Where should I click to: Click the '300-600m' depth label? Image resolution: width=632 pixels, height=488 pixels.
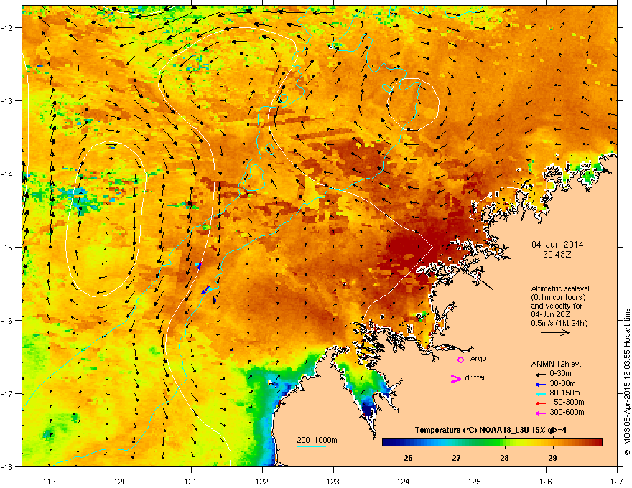[x=567, y=413]
